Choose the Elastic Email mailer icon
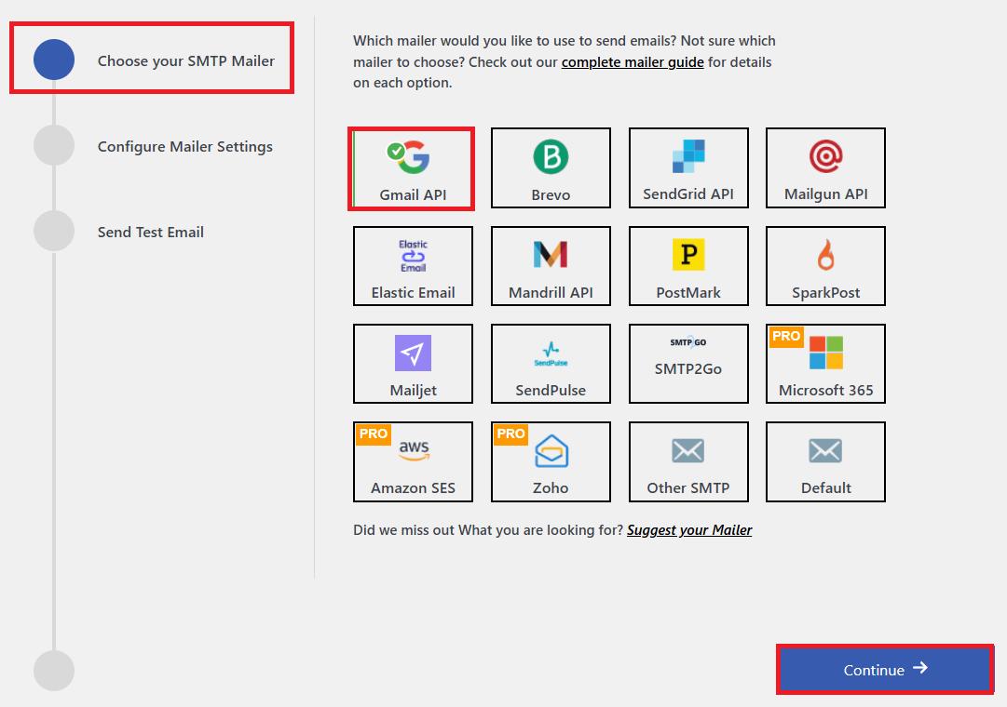Image resolution: width=1007 pixels, height=707 pixels. [413, 256]
